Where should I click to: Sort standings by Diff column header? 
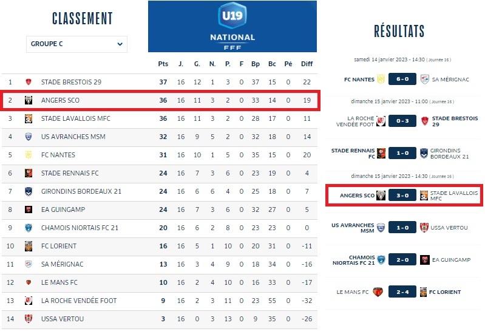click(307, 64)
